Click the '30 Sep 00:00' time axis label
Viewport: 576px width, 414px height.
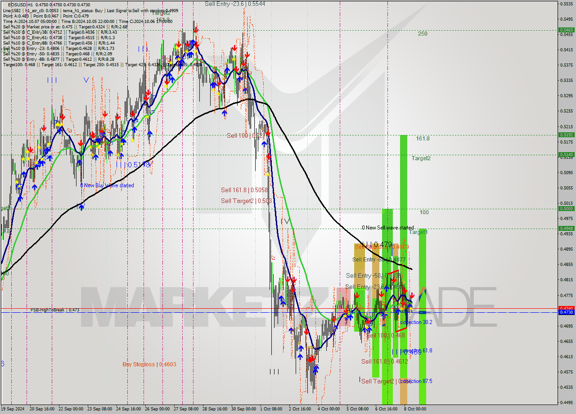tap(243, 409)
